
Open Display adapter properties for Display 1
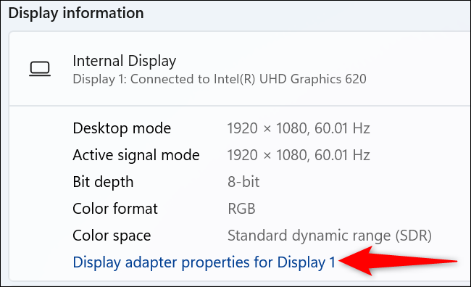coord(204,262)
